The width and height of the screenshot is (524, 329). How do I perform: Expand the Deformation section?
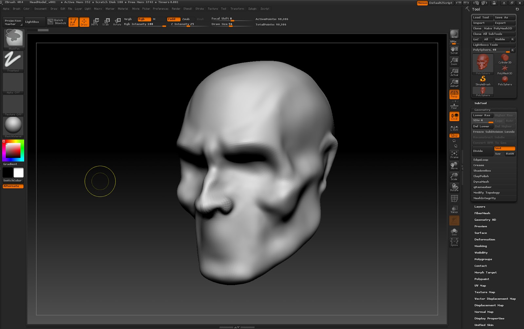(x=484, y=239)
